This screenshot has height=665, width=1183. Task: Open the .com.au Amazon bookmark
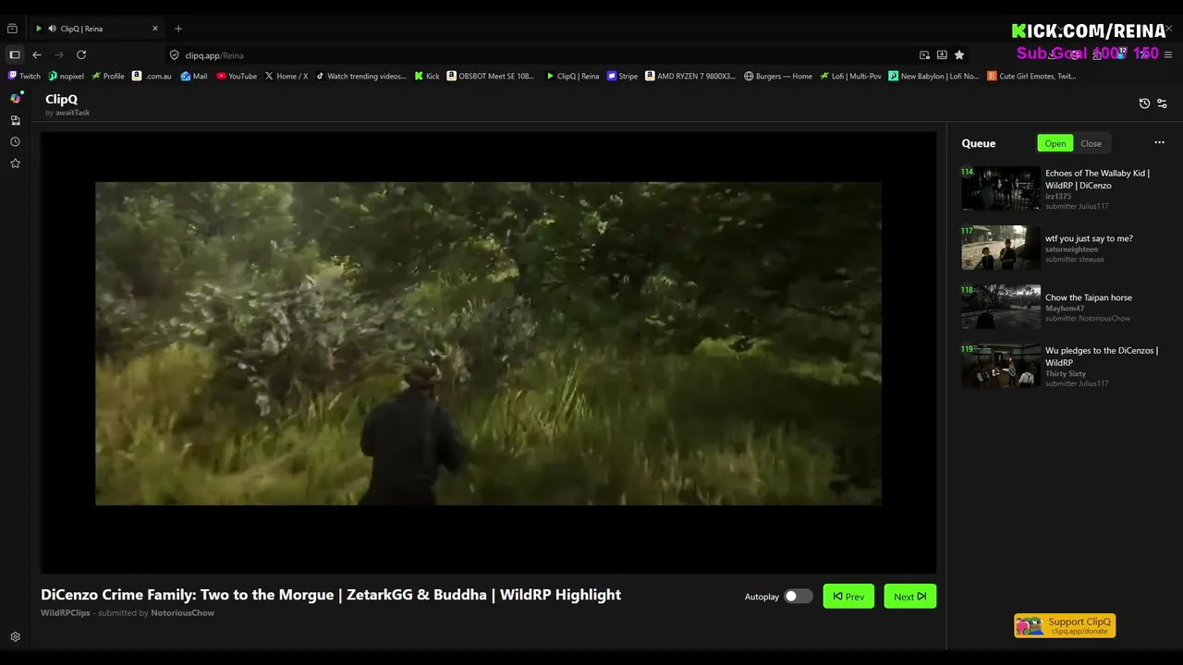click(152, 76)
